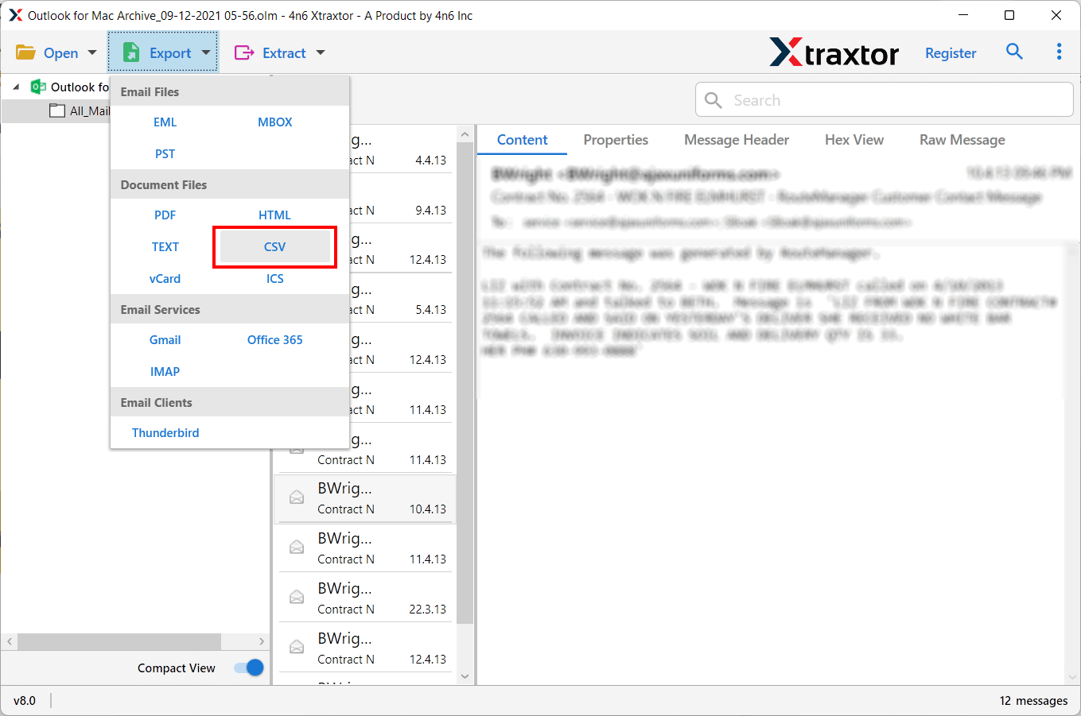Screen dimensions: 1081x716
Task: Click the pink Extract icon
Action: point(243,52)
